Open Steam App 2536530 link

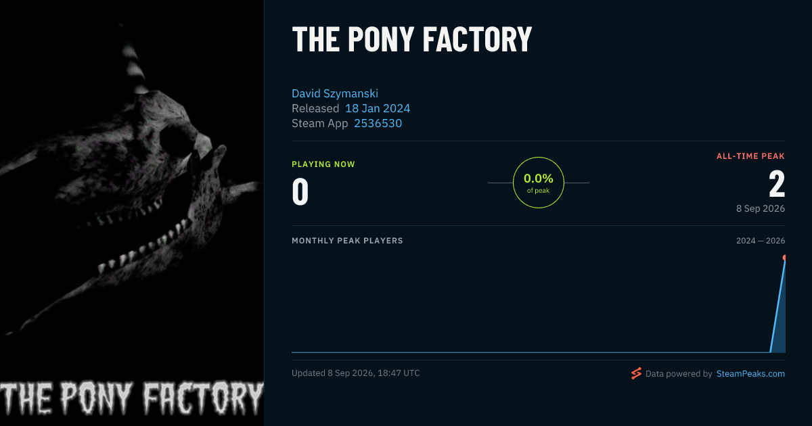pos(378,123)
